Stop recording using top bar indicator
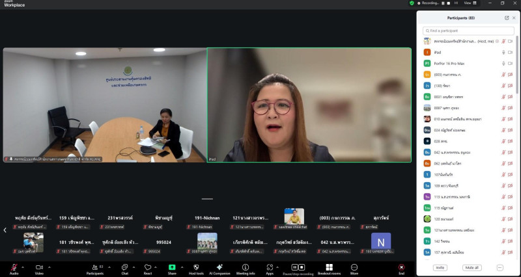Screen dimensions: 521x277 tap(448, 3)
